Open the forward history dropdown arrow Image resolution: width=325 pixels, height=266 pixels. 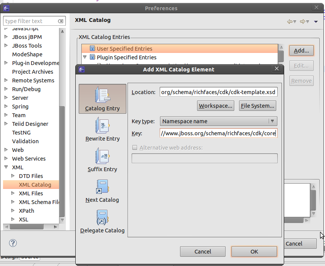pyautogui.click(x=308, y=22)
